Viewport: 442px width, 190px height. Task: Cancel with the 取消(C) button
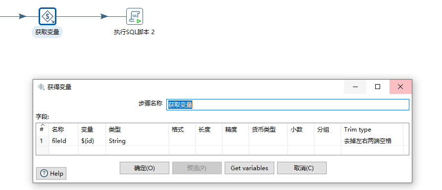point(302,168)
